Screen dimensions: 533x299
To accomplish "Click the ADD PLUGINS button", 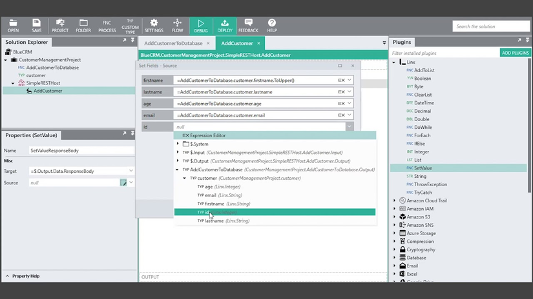I will (x=516, y=53).
